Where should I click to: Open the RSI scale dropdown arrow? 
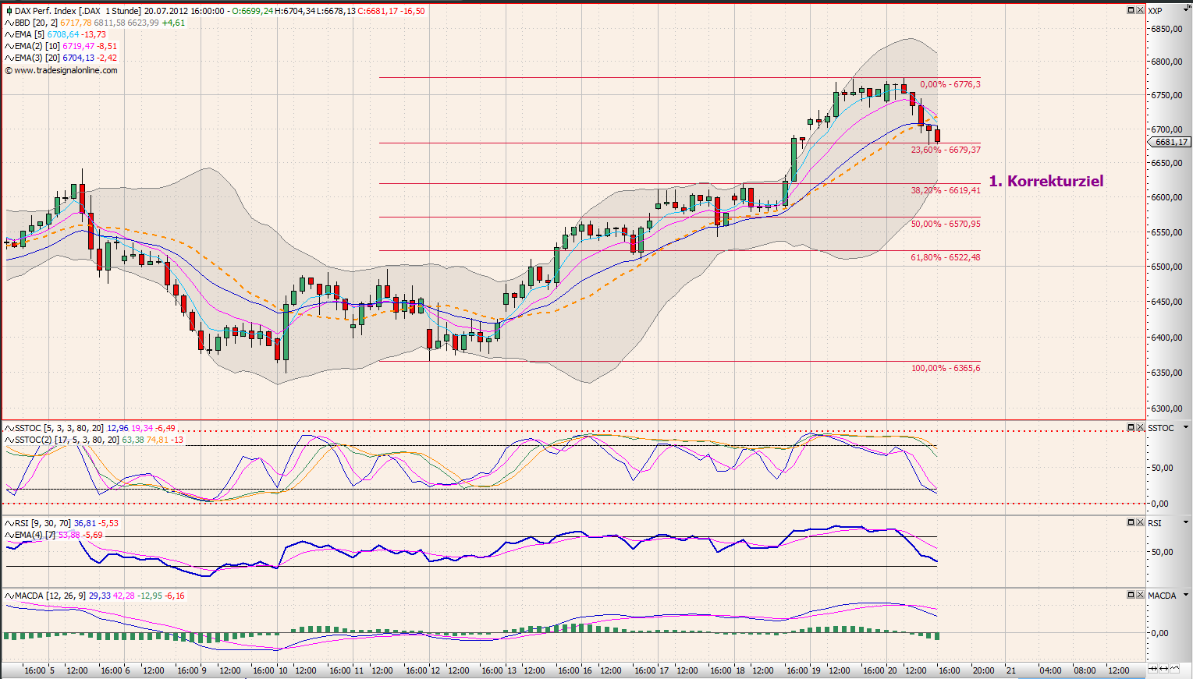click(1186, 523)
